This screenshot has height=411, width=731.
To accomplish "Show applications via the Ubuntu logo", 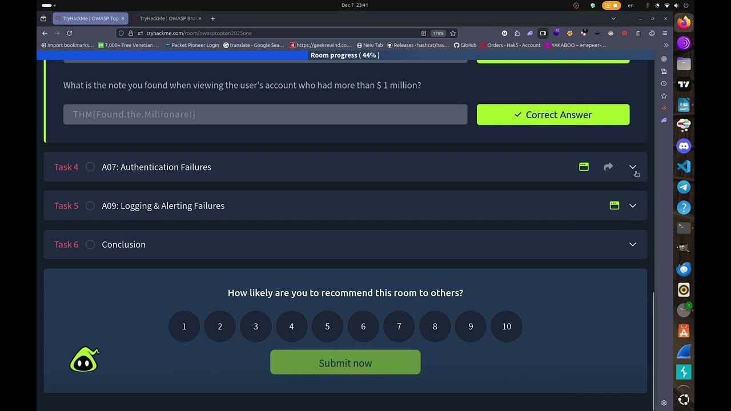I will (x=684, y=400).
